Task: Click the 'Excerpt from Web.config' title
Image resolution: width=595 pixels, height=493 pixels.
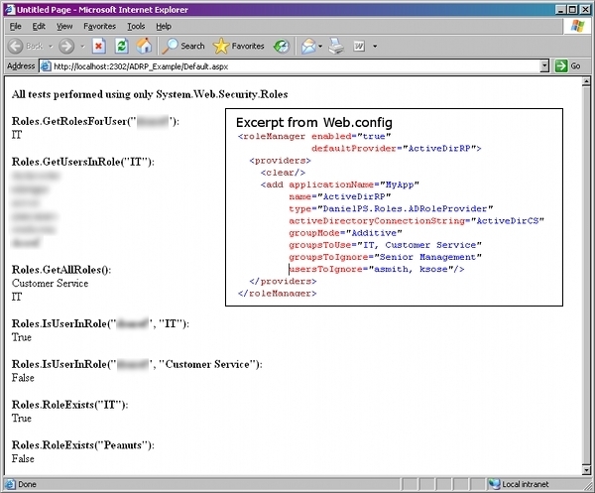Action: (x=314, y=123)
